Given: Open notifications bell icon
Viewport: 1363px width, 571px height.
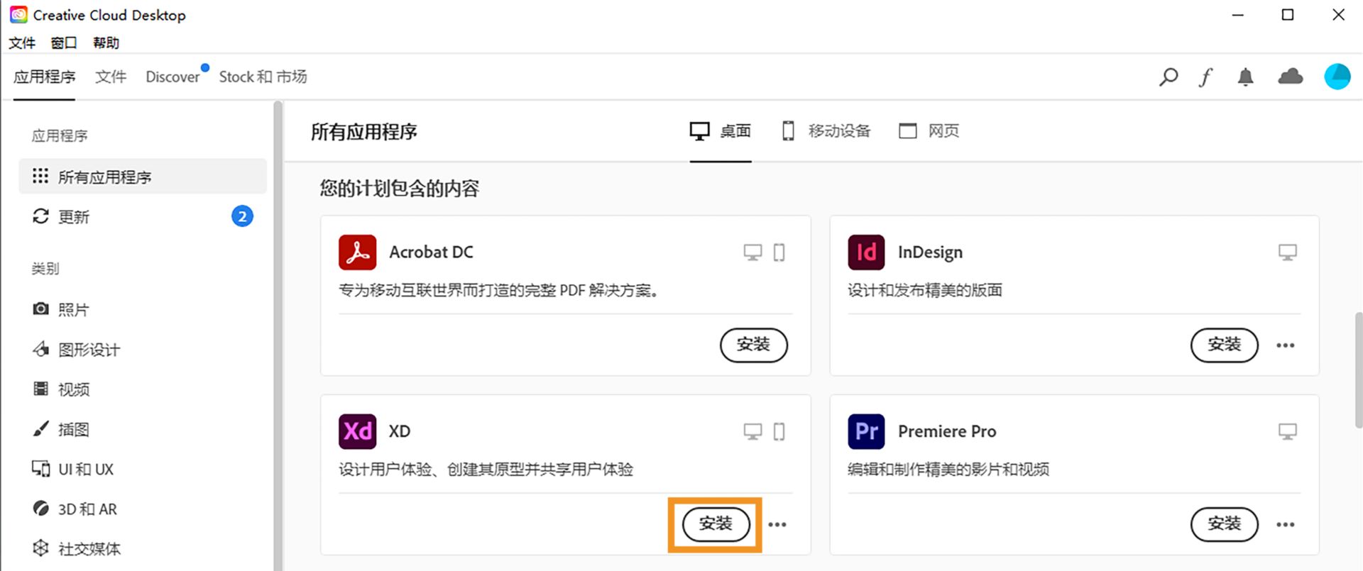Looking at the screenshot, I should point(1245,77).
